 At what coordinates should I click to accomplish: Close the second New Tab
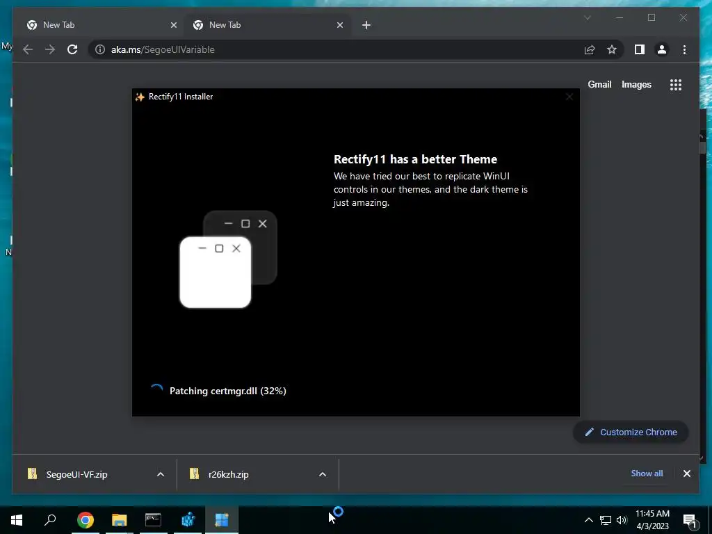click(x=339, y=25)
